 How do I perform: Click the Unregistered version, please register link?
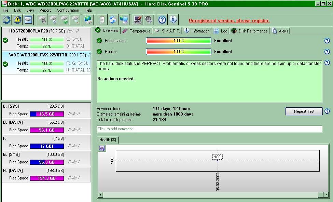tap(229, 21)
